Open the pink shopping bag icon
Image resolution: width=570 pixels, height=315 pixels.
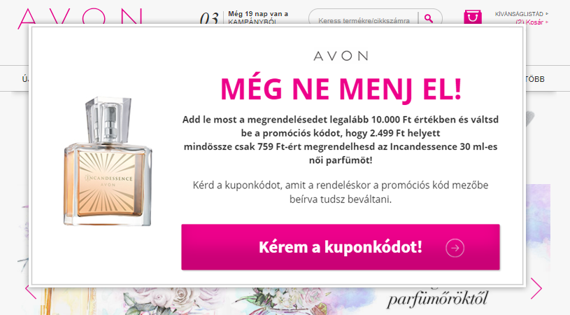coord(473,17)
